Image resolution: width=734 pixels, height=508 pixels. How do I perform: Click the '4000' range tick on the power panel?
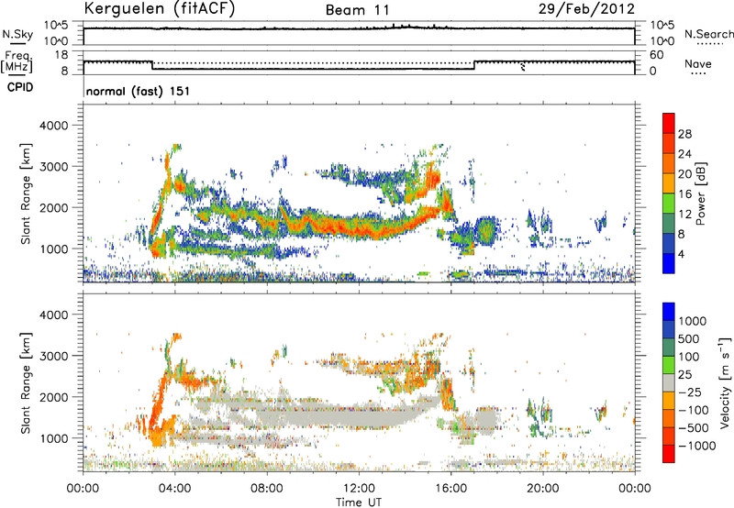click(x=54, y=126)
